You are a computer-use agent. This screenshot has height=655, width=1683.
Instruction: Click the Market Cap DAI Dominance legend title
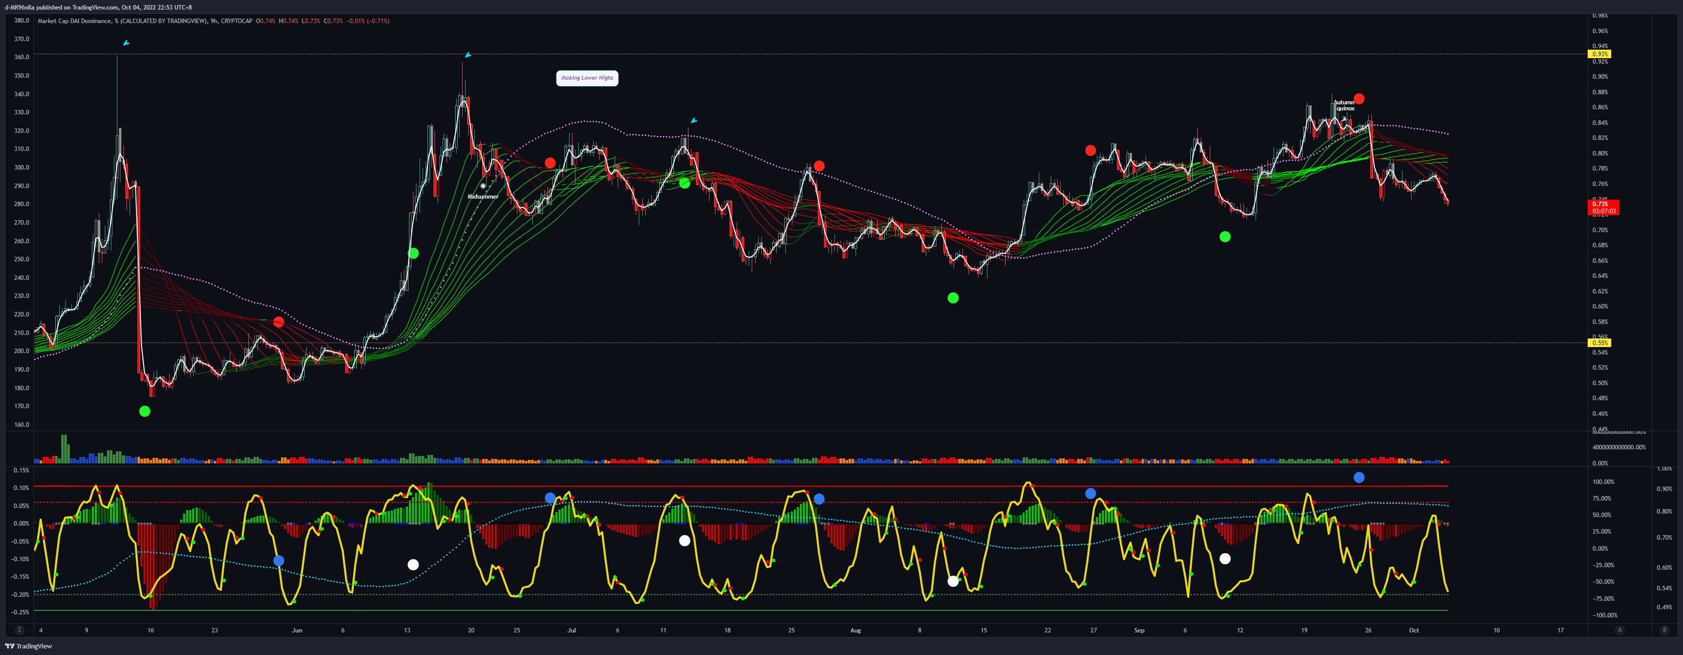pos(74,21)
